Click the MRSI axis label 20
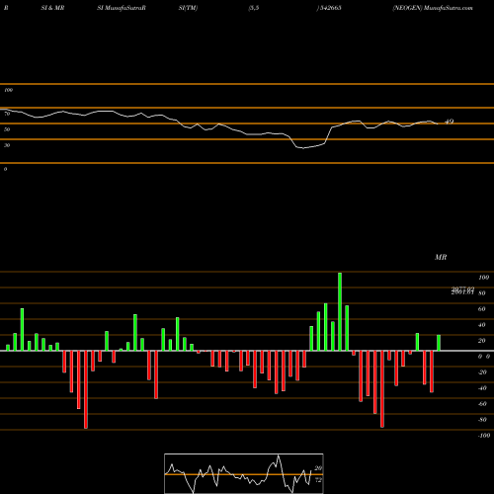494x494 pixels. (x=482, y=341)
